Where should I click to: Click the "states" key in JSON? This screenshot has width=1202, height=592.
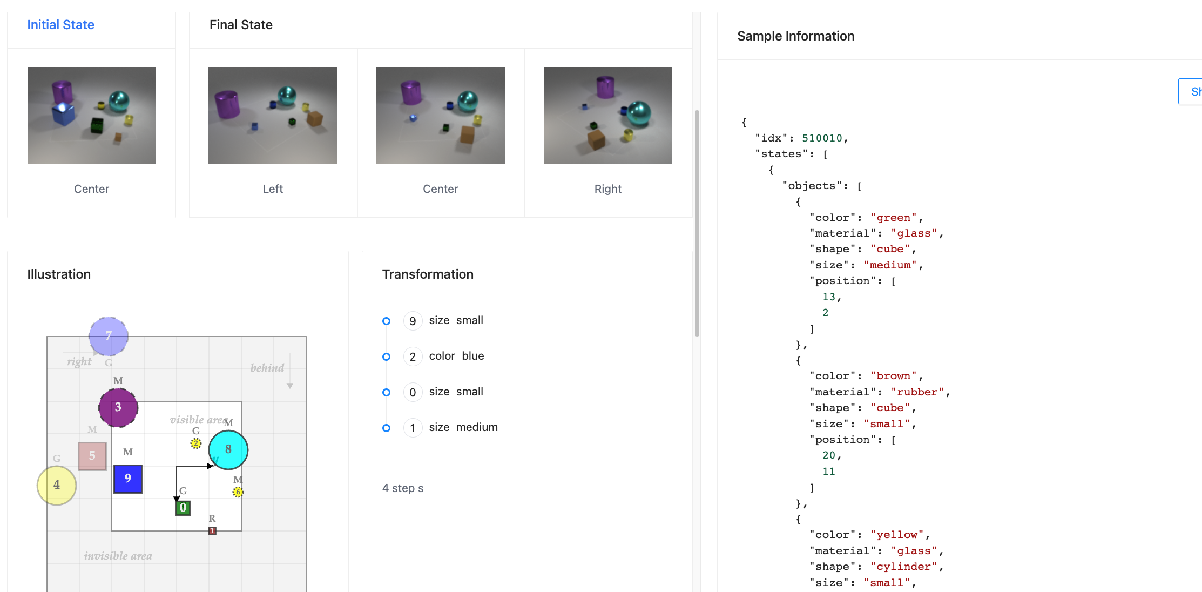tap(781, 154)
